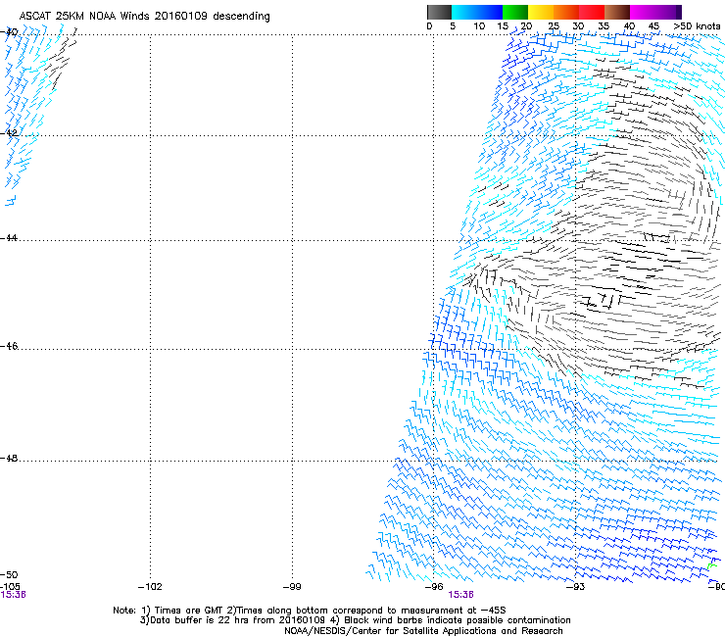Viewport: 725px width, 637px height.
Task: Click latitude label "-48"
Action: [9, 458]
